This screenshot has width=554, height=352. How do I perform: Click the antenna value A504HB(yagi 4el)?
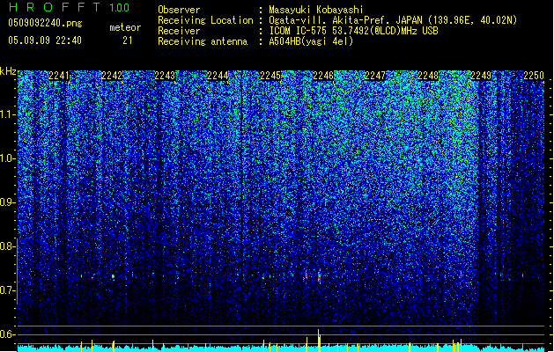(311, 41)
